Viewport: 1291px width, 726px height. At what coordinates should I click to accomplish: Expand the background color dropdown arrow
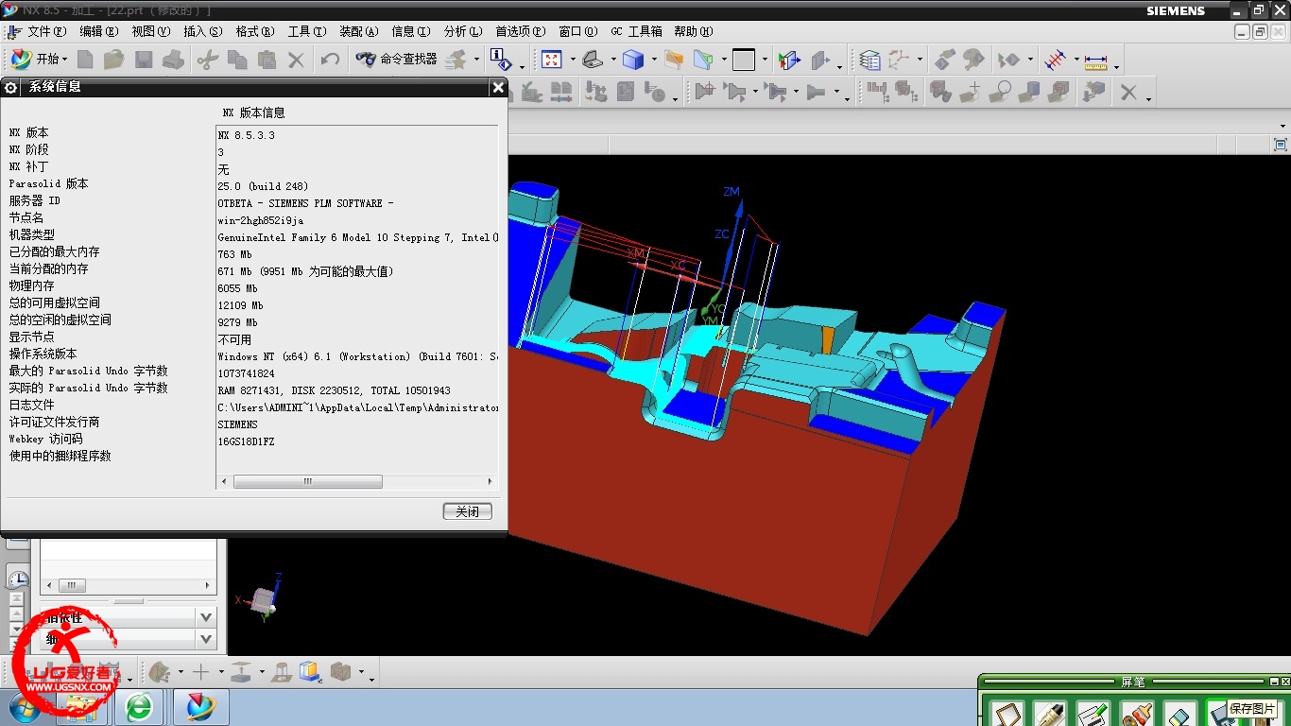point(765,60)
